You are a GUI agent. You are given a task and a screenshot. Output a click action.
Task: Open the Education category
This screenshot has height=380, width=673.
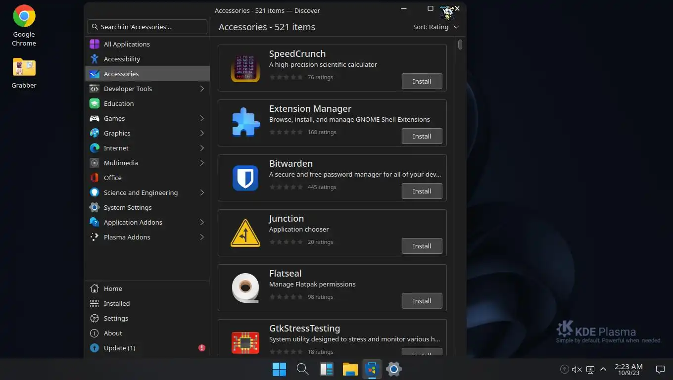pos(147,103)
